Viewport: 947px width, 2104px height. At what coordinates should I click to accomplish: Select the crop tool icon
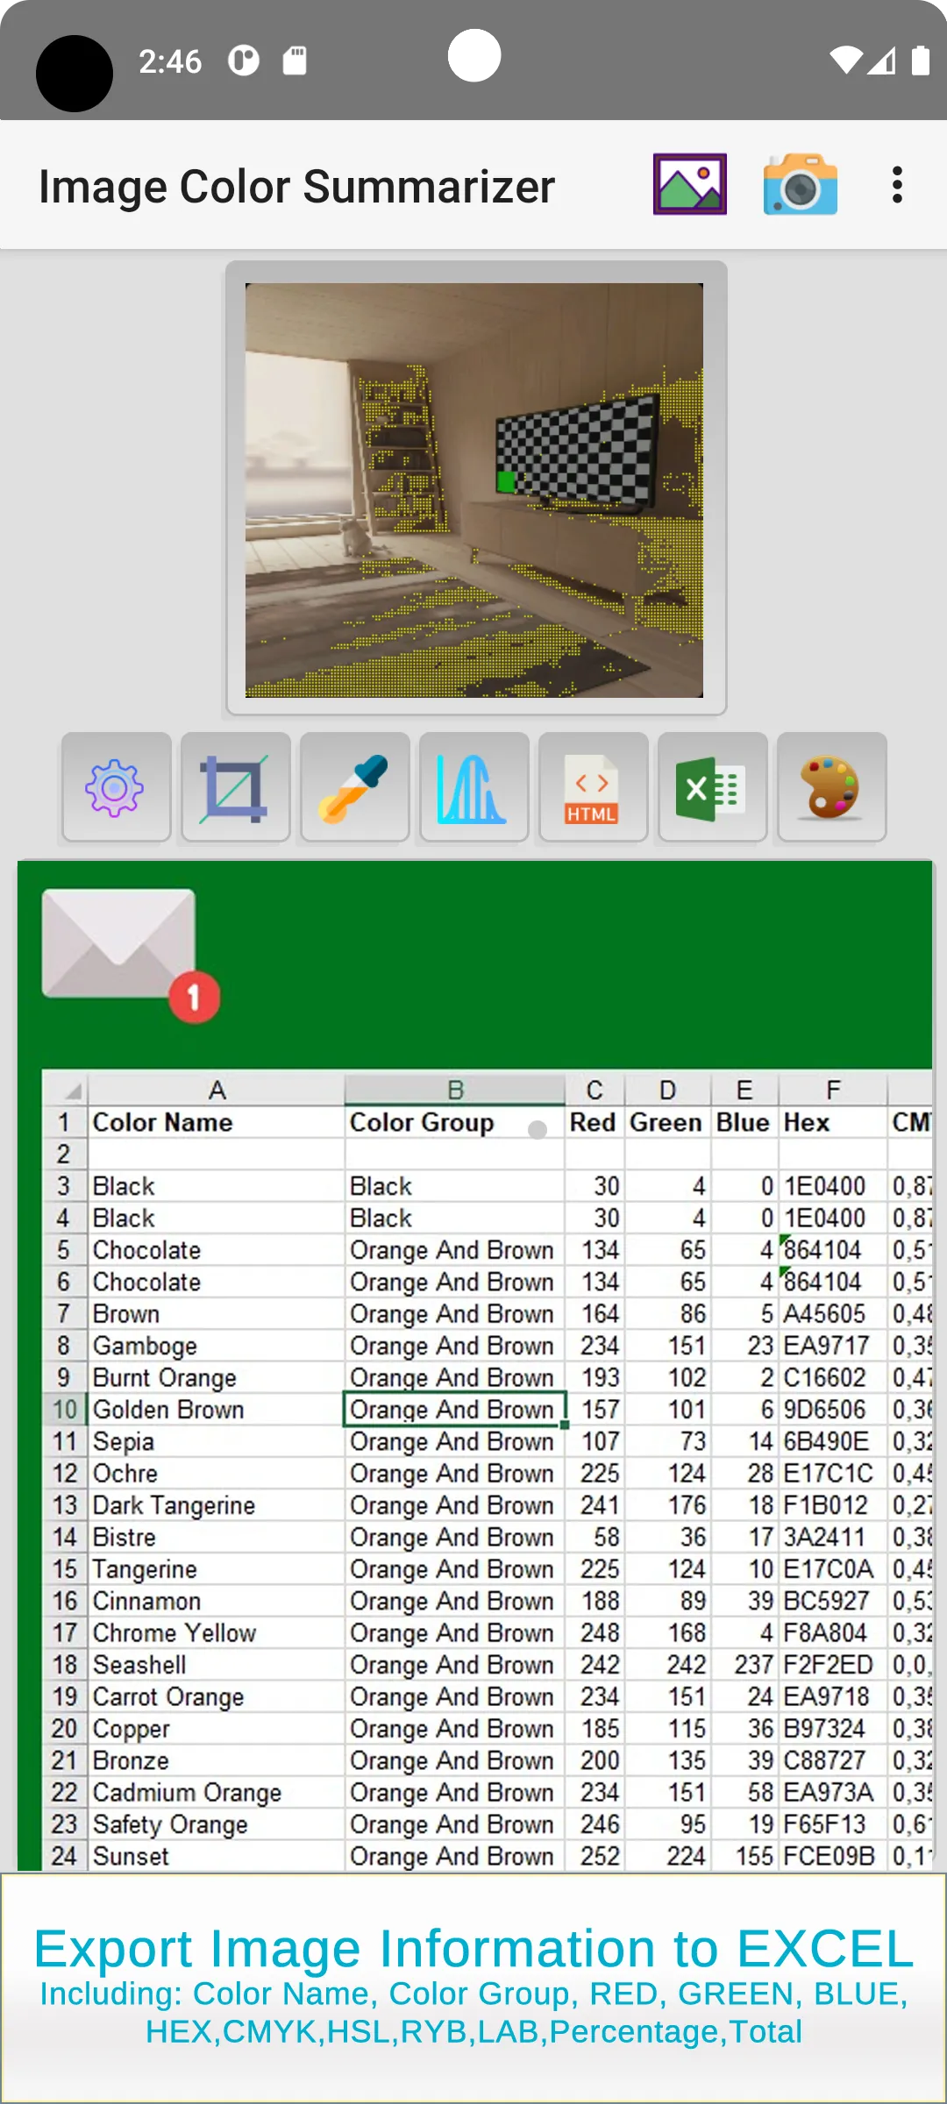[235, 787]
